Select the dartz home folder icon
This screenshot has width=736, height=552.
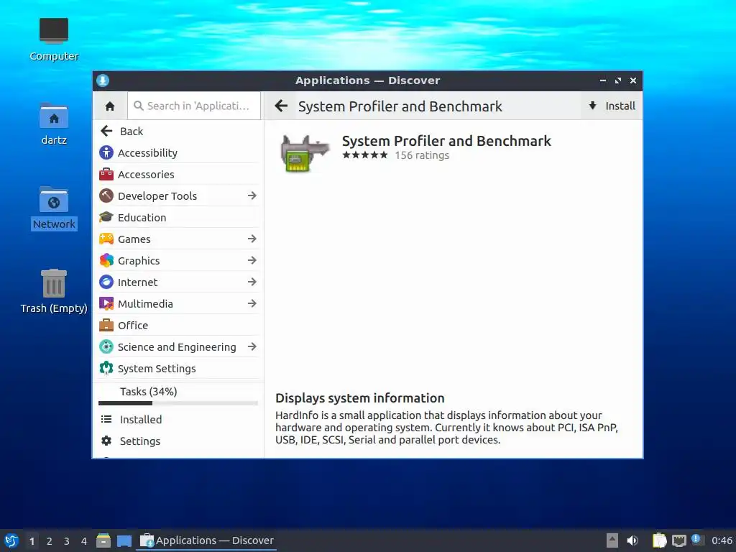click(x=54, y=115)
